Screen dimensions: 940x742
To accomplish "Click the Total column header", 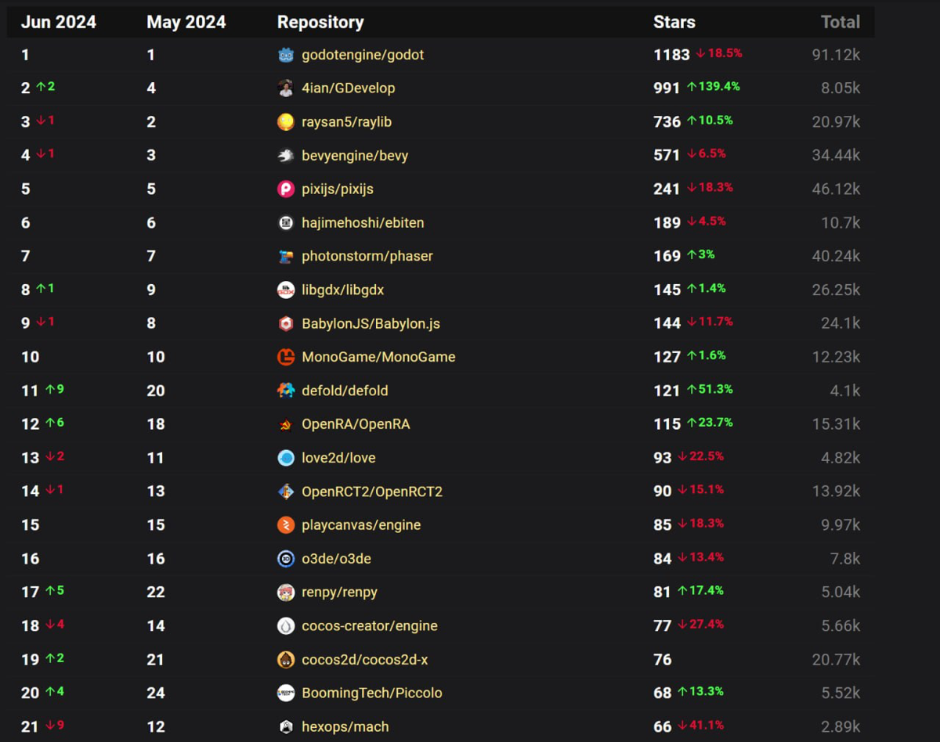I will pos(841,22).
